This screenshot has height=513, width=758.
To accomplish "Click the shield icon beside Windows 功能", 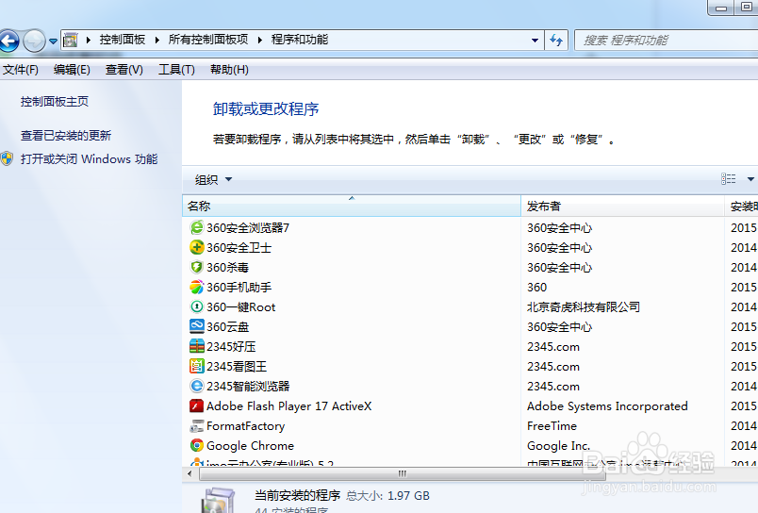I will click(x=7, y=158).
